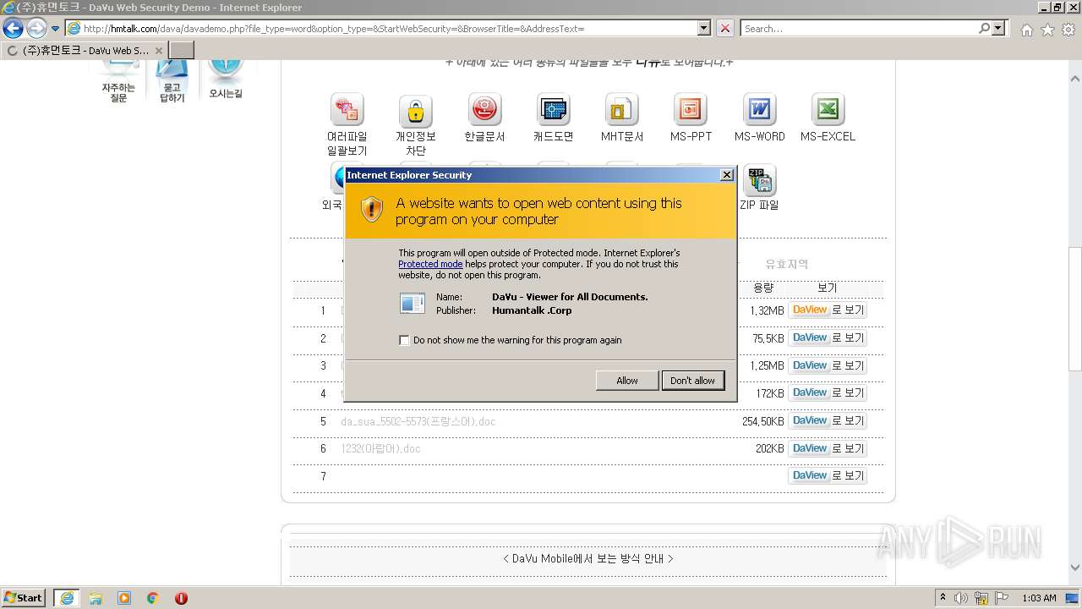Open the recent pages dropdown arrow

55,29
